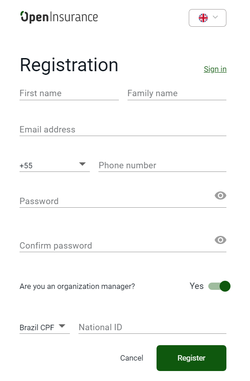This screenshot has height=381, width=250.
Task: Focus the First name field
Action: point(69,93)
